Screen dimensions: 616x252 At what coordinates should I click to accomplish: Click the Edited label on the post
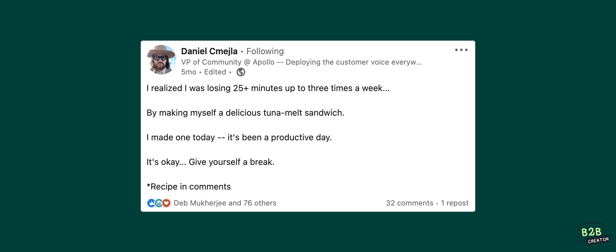pos(215,72)
